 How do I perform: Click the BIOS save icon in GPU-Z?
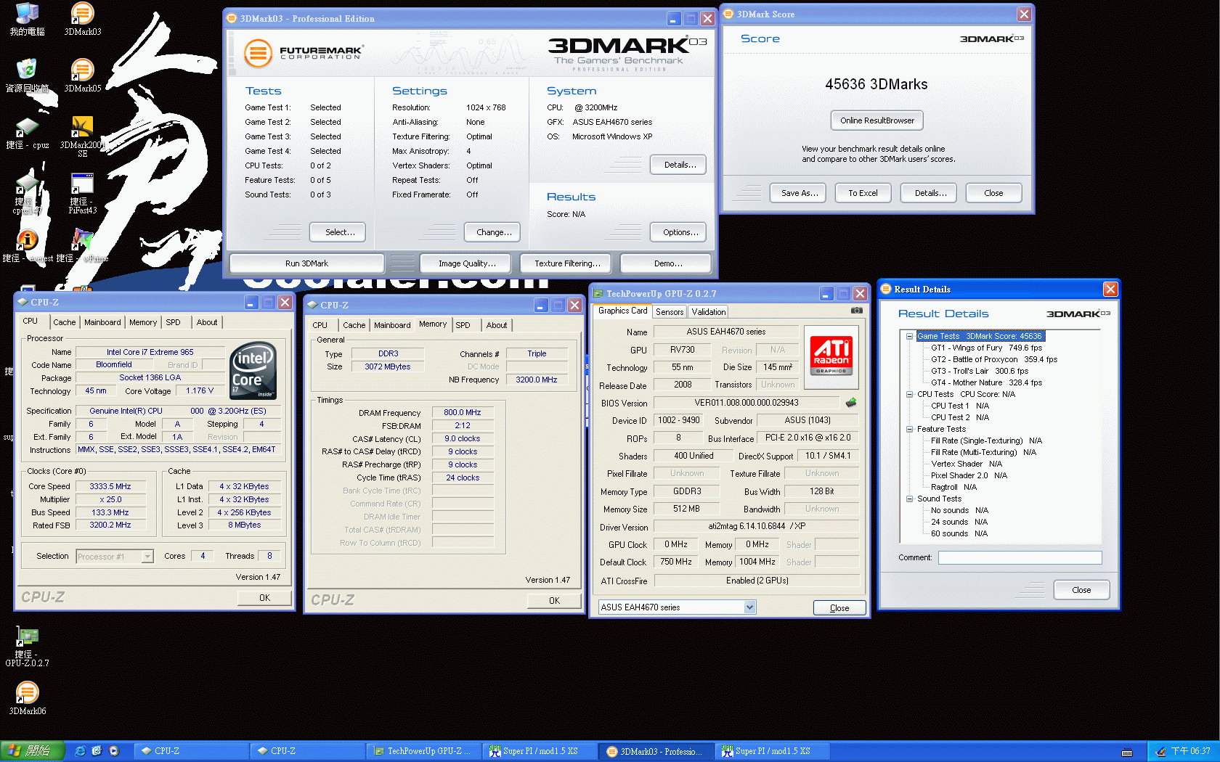click(x=851, y=402)
